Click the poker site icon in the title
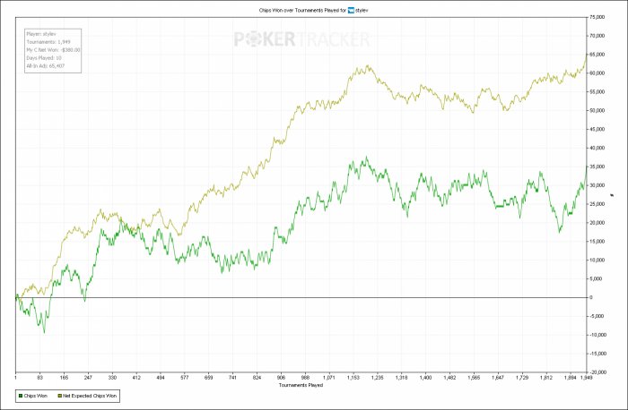The image size is (628, 410). (351, 11)
